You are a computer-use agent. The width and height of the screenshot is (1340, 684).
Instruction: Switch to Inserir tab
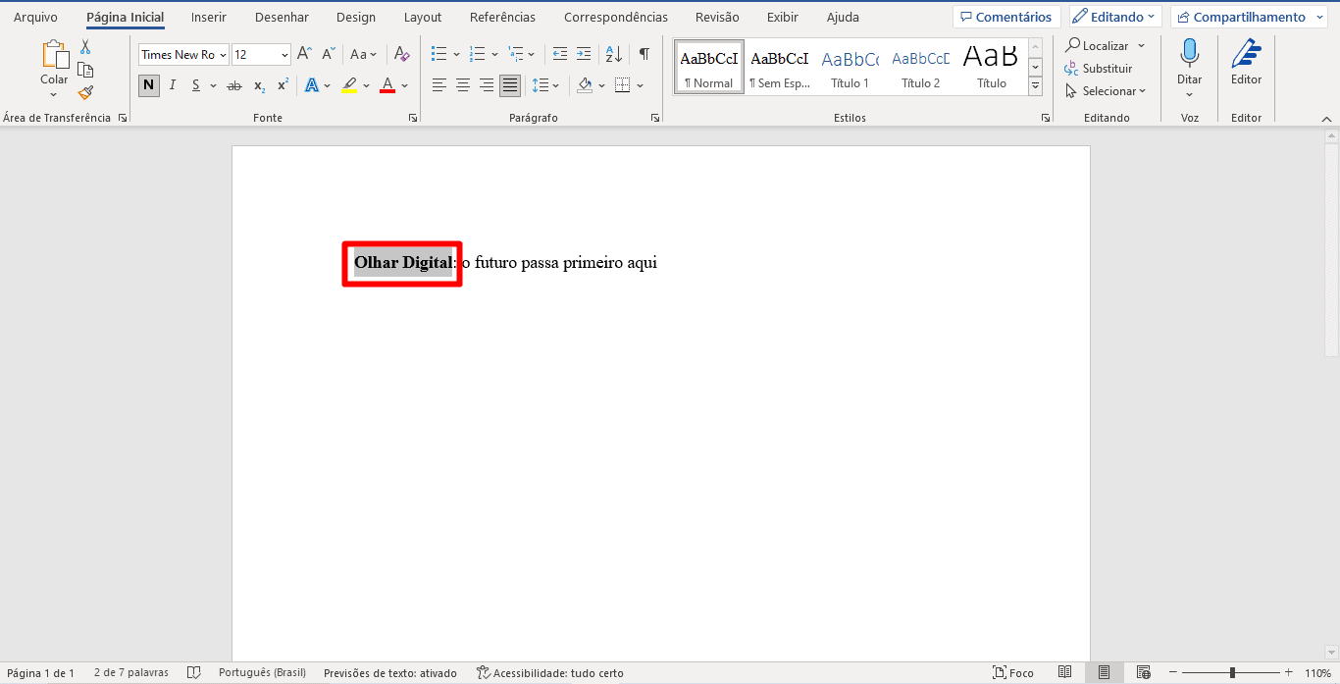coord(209,17)
